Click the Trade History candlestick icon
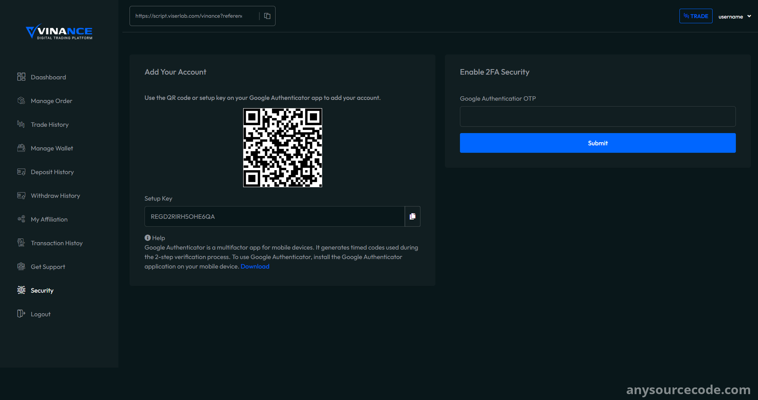The width and height of the screenshot is (758, 400). [x=21, y=124]
